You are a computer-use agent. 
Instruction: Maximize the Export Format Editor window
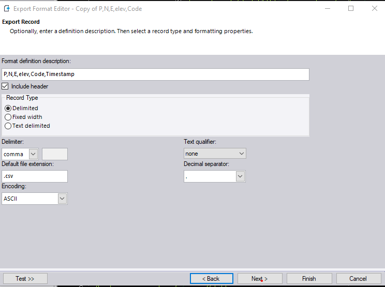click(351, 9)
